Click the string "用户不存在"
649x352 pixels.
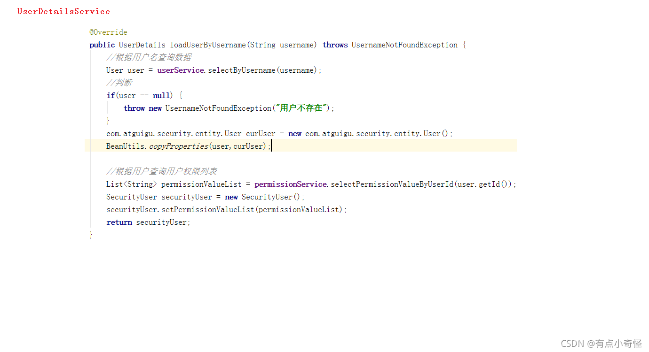(301, 108)
